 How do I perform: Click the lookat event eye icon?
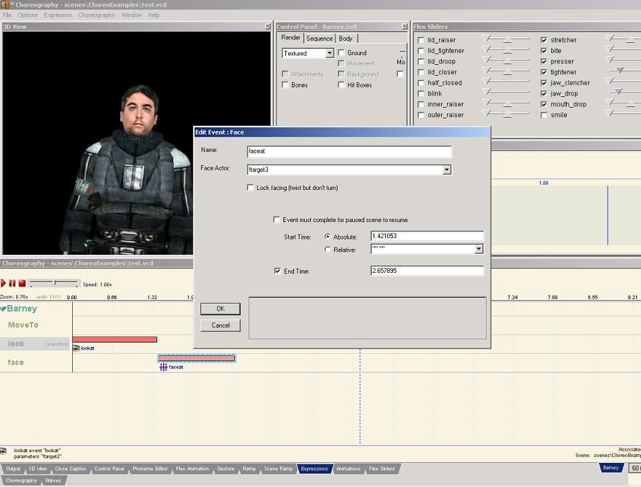click(76, 349)
